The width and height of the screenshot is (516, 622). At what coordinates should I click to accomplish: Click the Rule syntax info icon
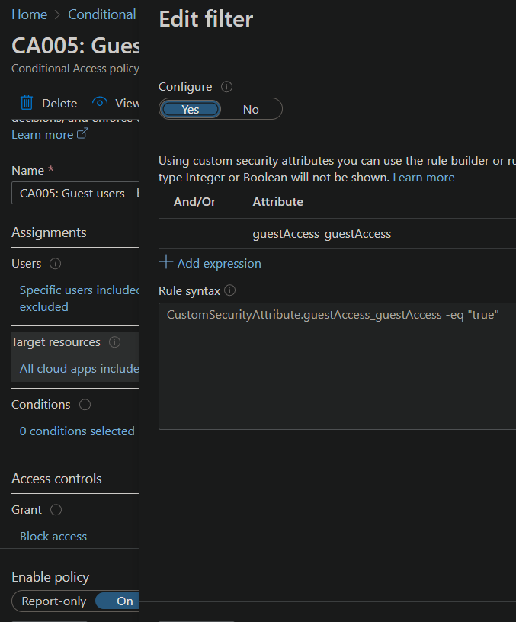click(229, 290)
